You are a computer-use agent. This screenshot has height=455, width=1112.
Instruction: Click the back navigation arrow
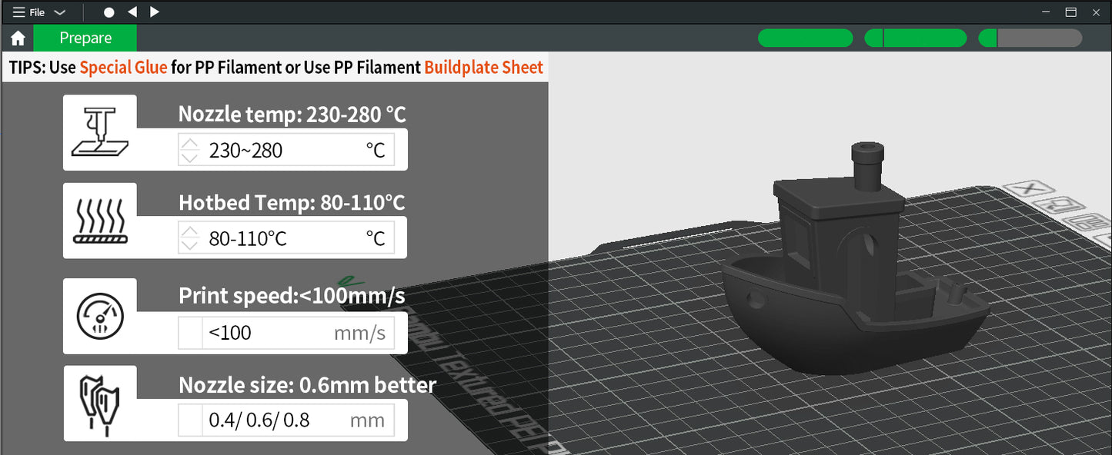click(x=132, y=12)
